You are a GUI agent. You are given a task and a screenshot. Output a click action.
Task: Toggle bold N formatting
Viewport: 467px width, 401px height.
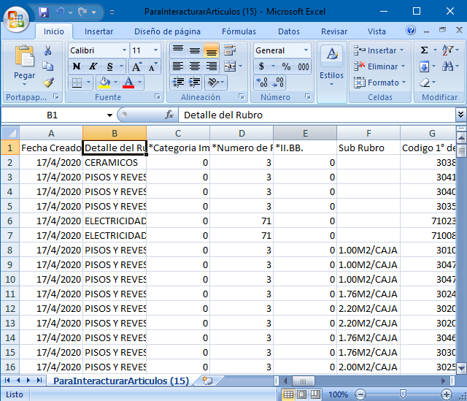(x=77, y=66)
